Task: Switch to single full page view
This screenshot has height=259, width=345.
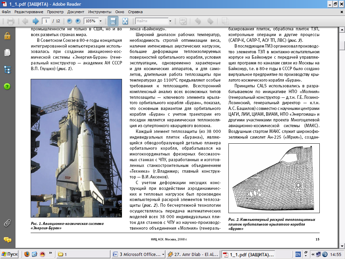Action: coord(125,21)
